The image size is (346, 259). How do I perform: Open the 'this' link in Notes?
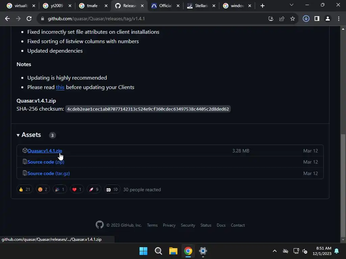[60, 87]
